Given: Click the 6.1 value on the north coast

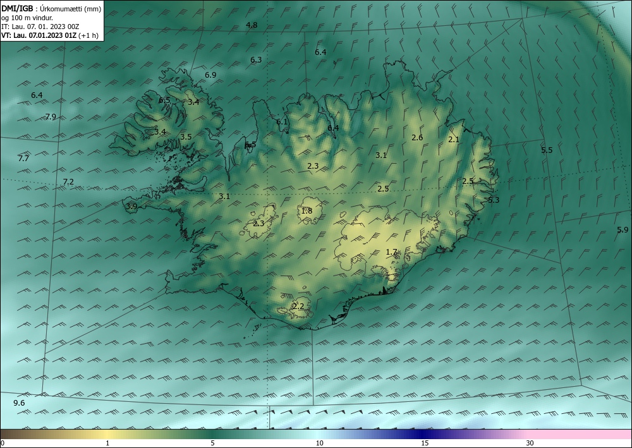Looking at the screenshot, I should click(282, 122).
